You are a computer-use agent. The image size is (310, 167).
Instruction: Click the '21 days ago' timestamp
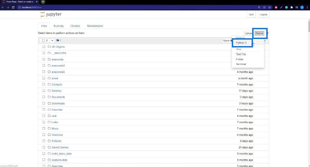[x=246, y=147]
